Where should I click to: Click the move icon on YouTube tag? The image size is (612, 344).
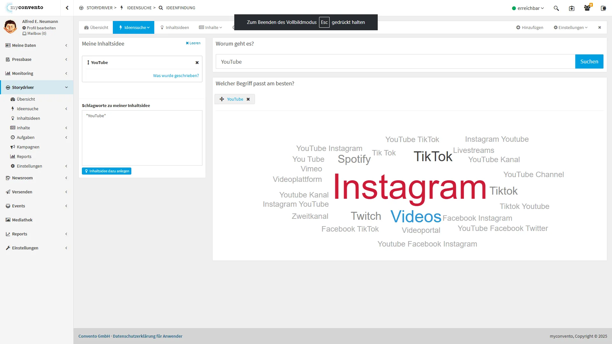[x=222, y=99]
